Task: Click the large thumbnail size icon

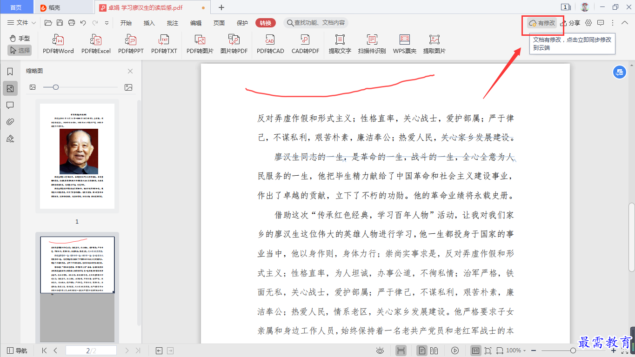Action: (x=128, y=87)
